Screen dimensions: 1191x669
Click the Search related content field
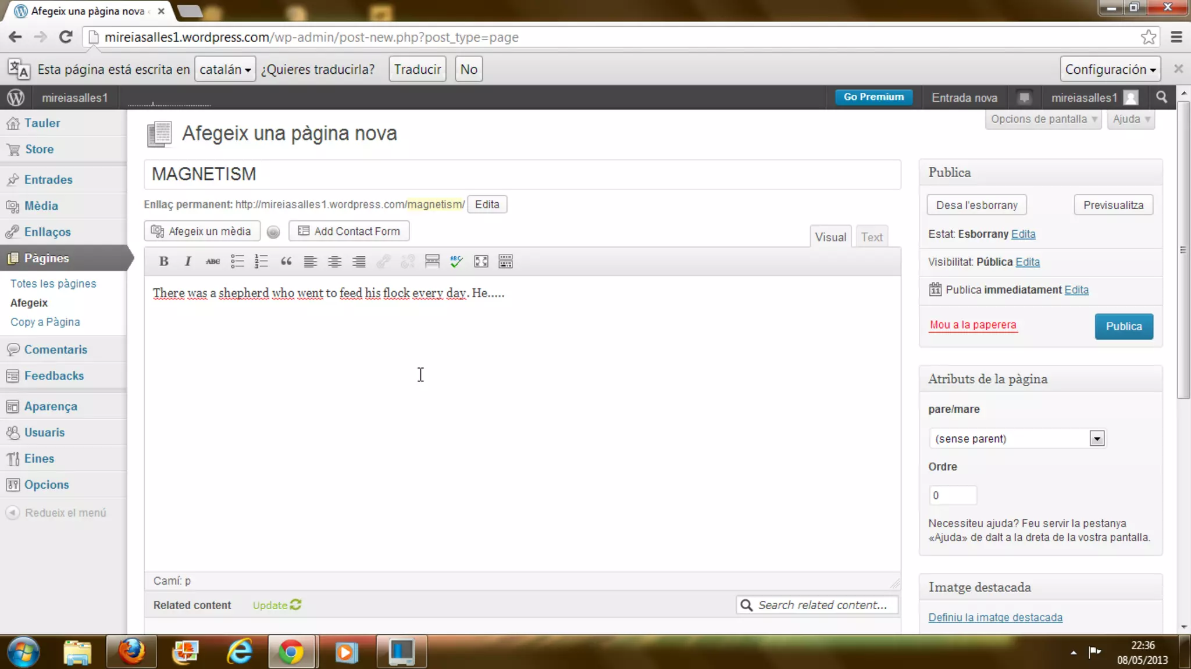point(817,605)
